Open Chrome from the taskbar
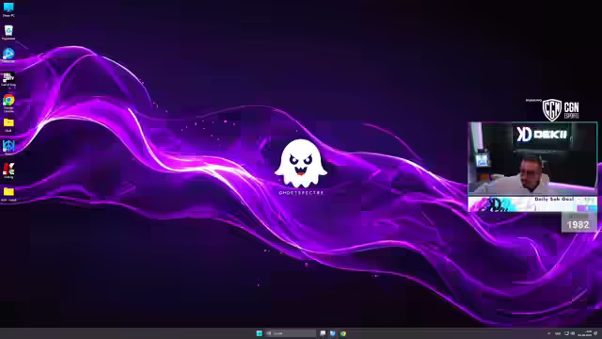602x339 pixels. tap(342, 333)
